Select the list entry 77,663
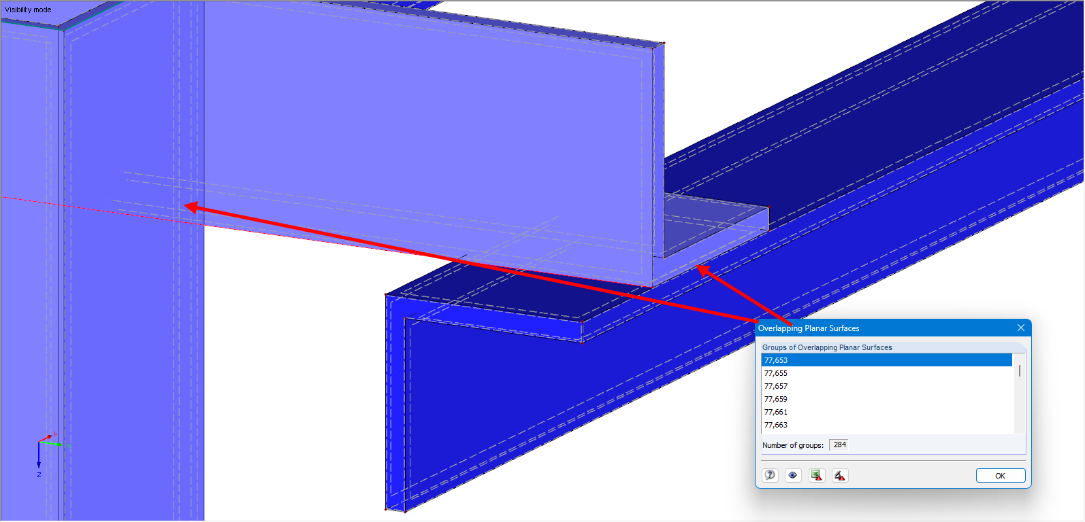 click(x=776, y=425)
